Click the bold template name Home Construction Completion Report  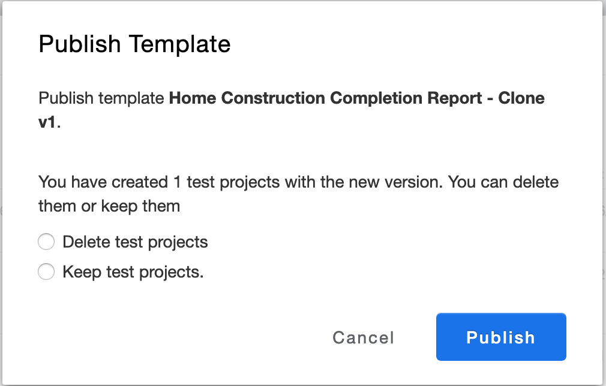(325, 98)
